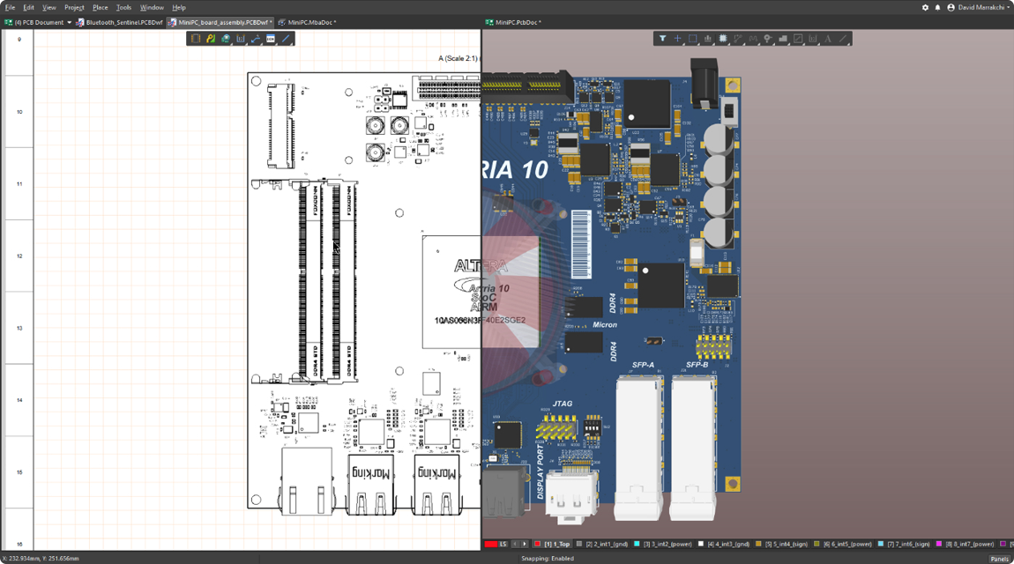
Task: Select the dimension tool in the Draftsman toolbar
Action: pyautogui.click(x=241, y=39)
